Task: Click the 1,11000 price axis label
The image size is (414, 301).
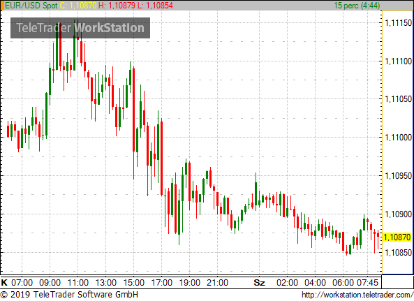Action: pyautogui.click(x=399, y=138)
